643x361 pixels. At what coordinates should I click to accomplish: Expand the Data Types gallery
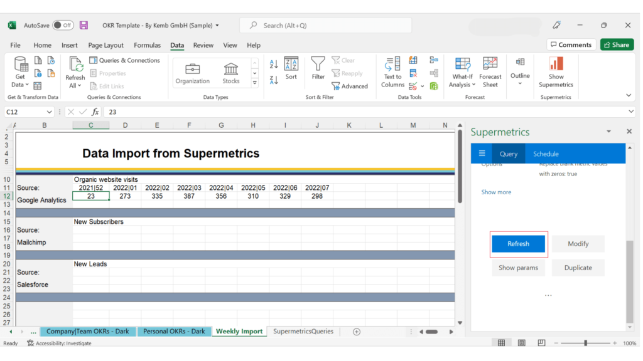255,83
